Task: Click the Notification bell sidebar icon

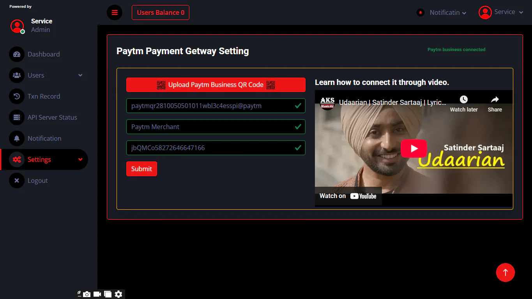Action: pos(17,138)
